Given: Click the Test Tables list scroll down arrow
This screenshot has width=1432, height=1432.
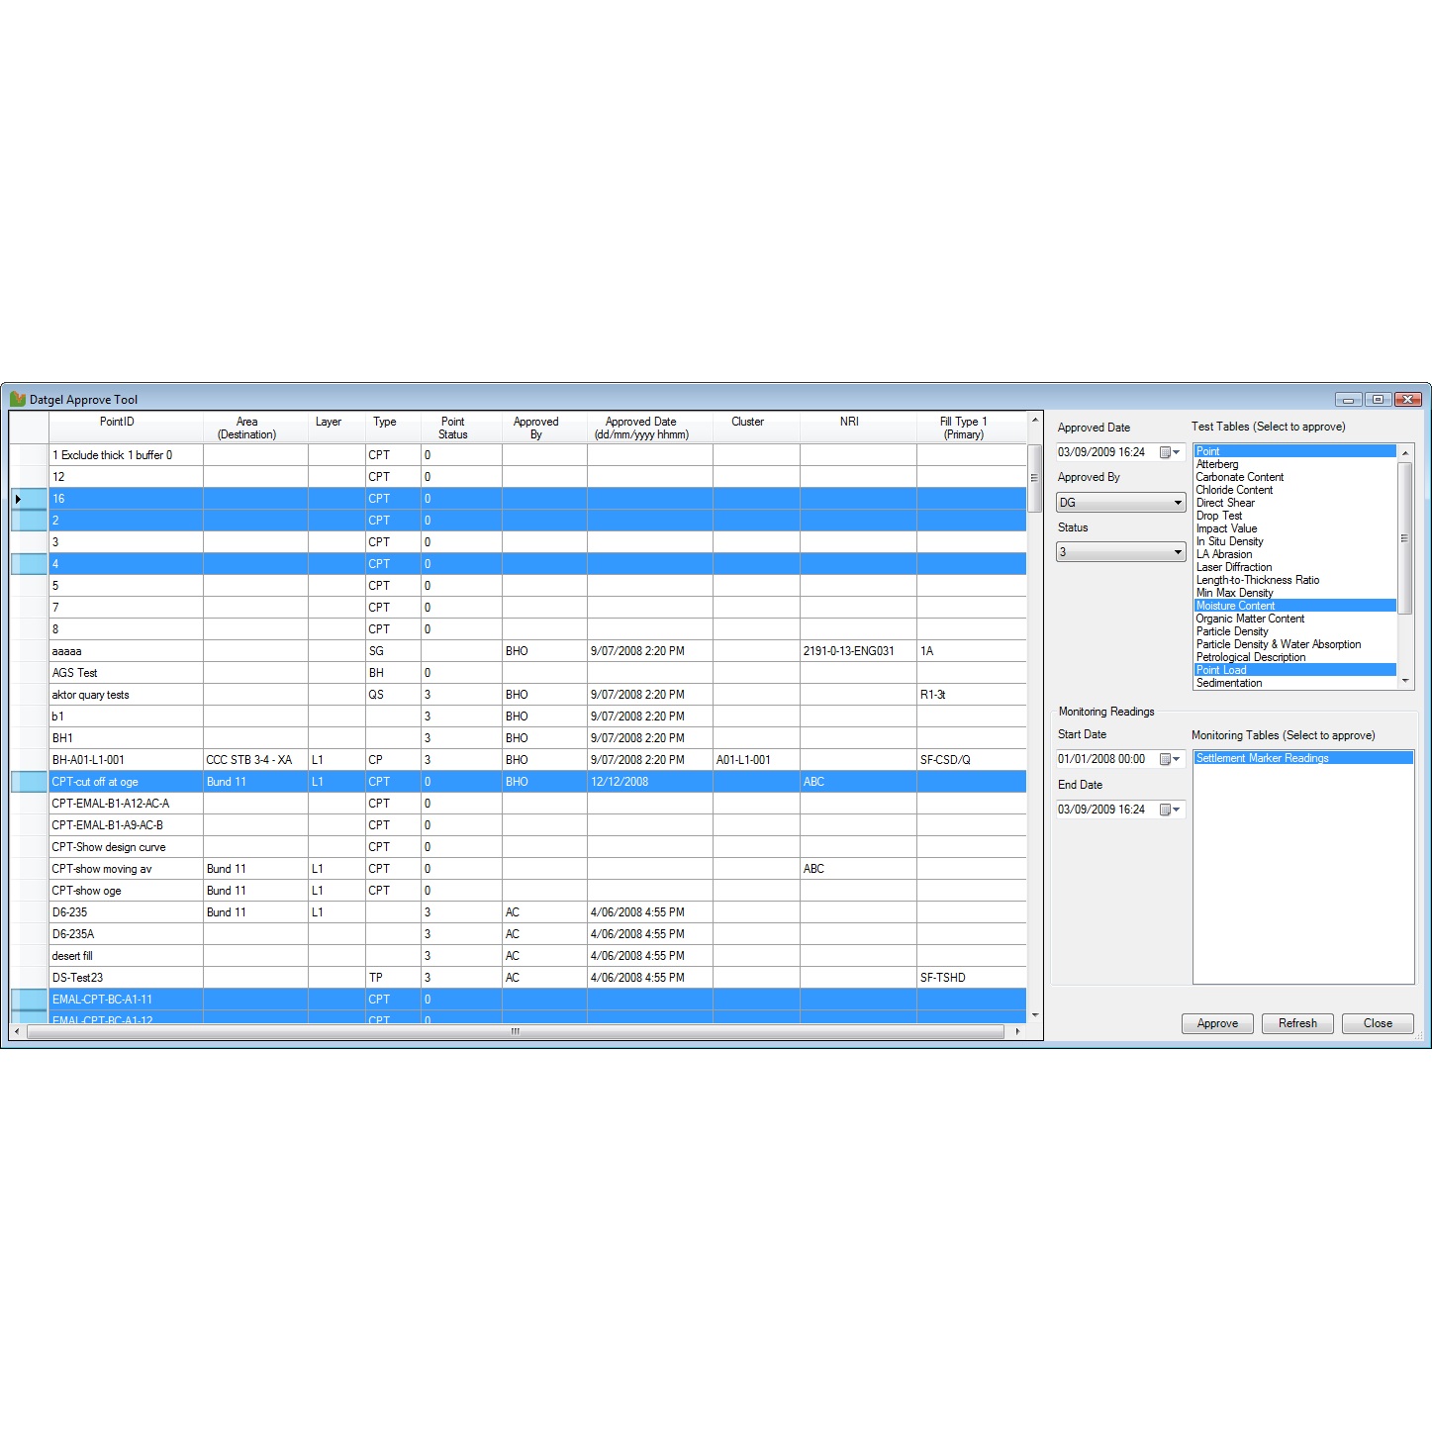Looking at the screenshot, I should 1405,682.
